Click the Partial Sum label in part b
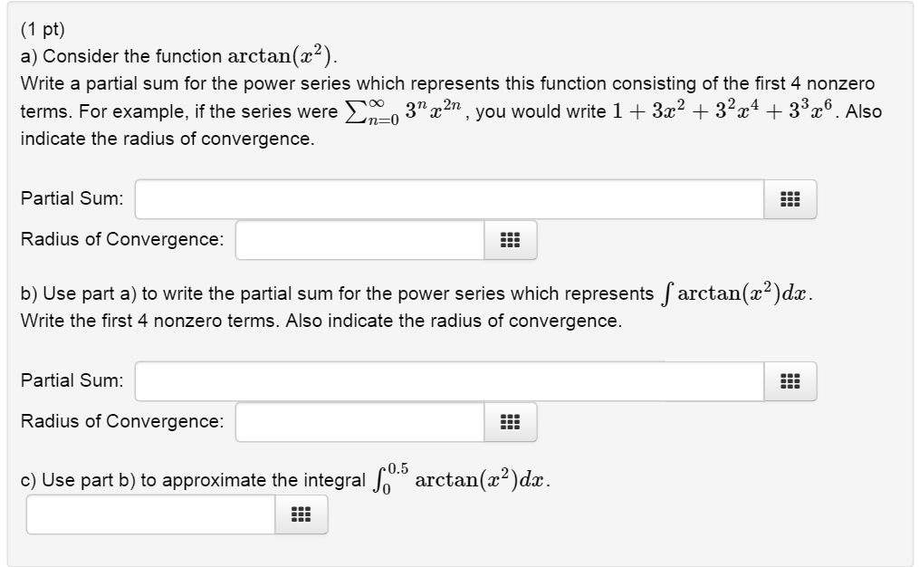This screenshot has height=567, width=919. [71, 380]
